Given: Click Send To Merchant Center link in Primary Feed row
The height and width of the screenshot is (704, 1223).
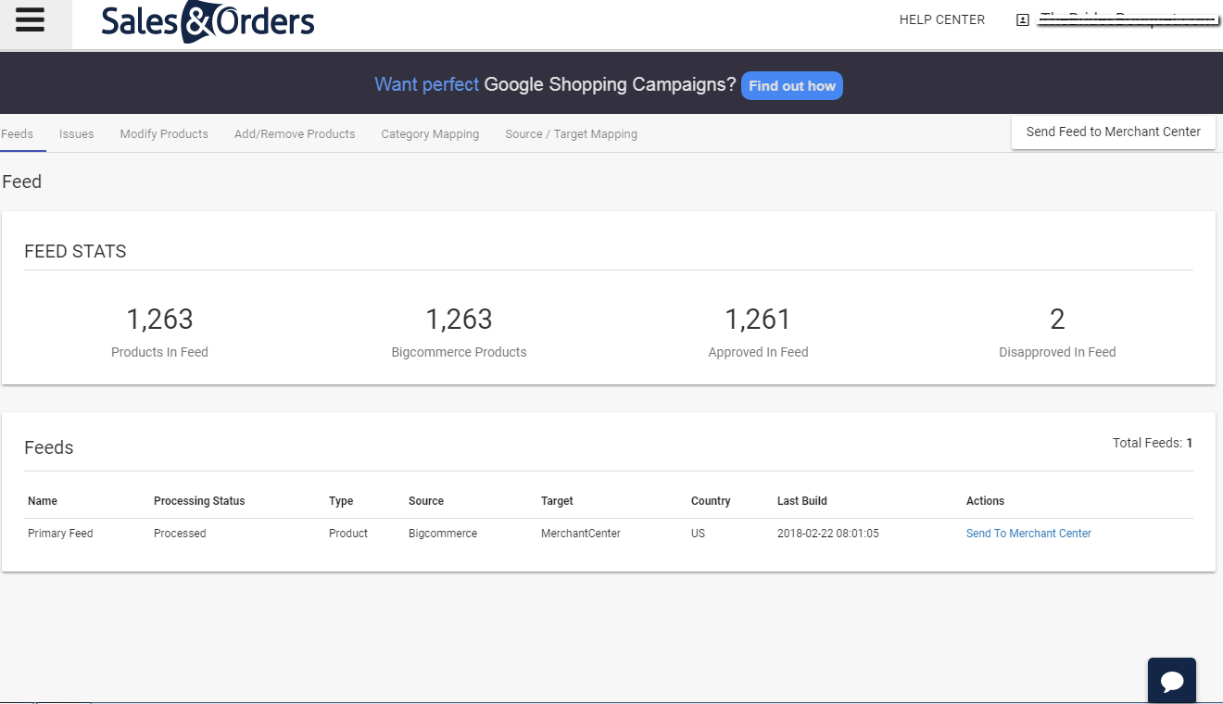Looking at the screenshot, I should pyautogui.click(x=1028, y=534).
